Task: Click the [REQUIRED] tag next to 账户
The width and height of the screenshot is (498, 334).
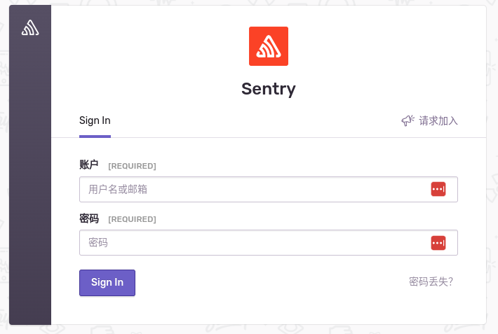Action: pyautogui.click(x=132, y=166)
